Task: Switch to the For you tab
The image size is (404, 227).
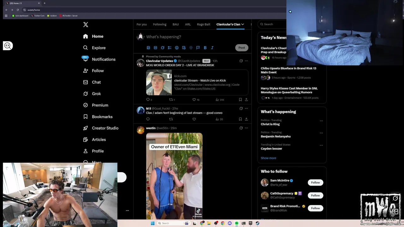Action: (141, 24)
